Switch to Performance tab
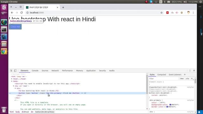The height and width of the screenshot is (114, 203). (x=67, y=71)
